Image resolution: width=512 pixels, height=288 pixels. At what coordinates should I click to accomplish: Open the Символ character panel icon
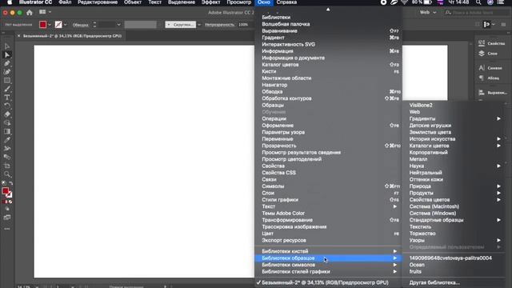click(x=482, y=68)
